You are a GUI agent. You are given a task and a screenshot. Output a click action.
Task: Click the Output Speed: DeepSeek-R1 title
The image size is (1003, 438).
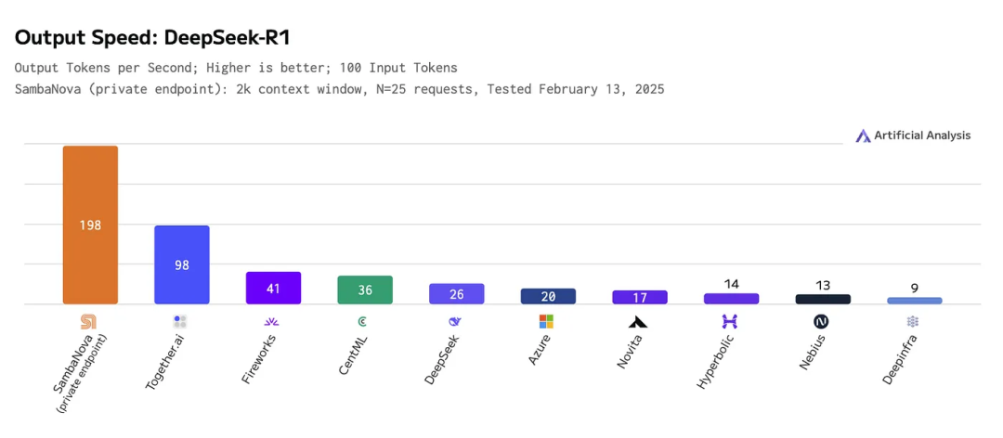tap(152, 38)
